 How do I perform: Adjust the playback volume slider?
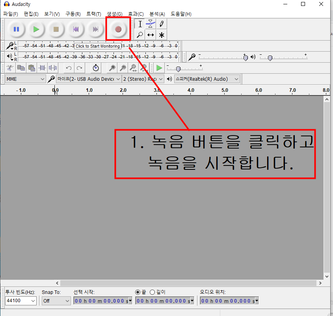[270, 58]
